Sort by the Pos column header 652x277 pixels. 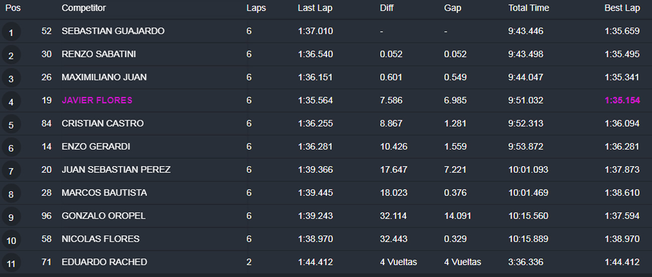(13, 8)
